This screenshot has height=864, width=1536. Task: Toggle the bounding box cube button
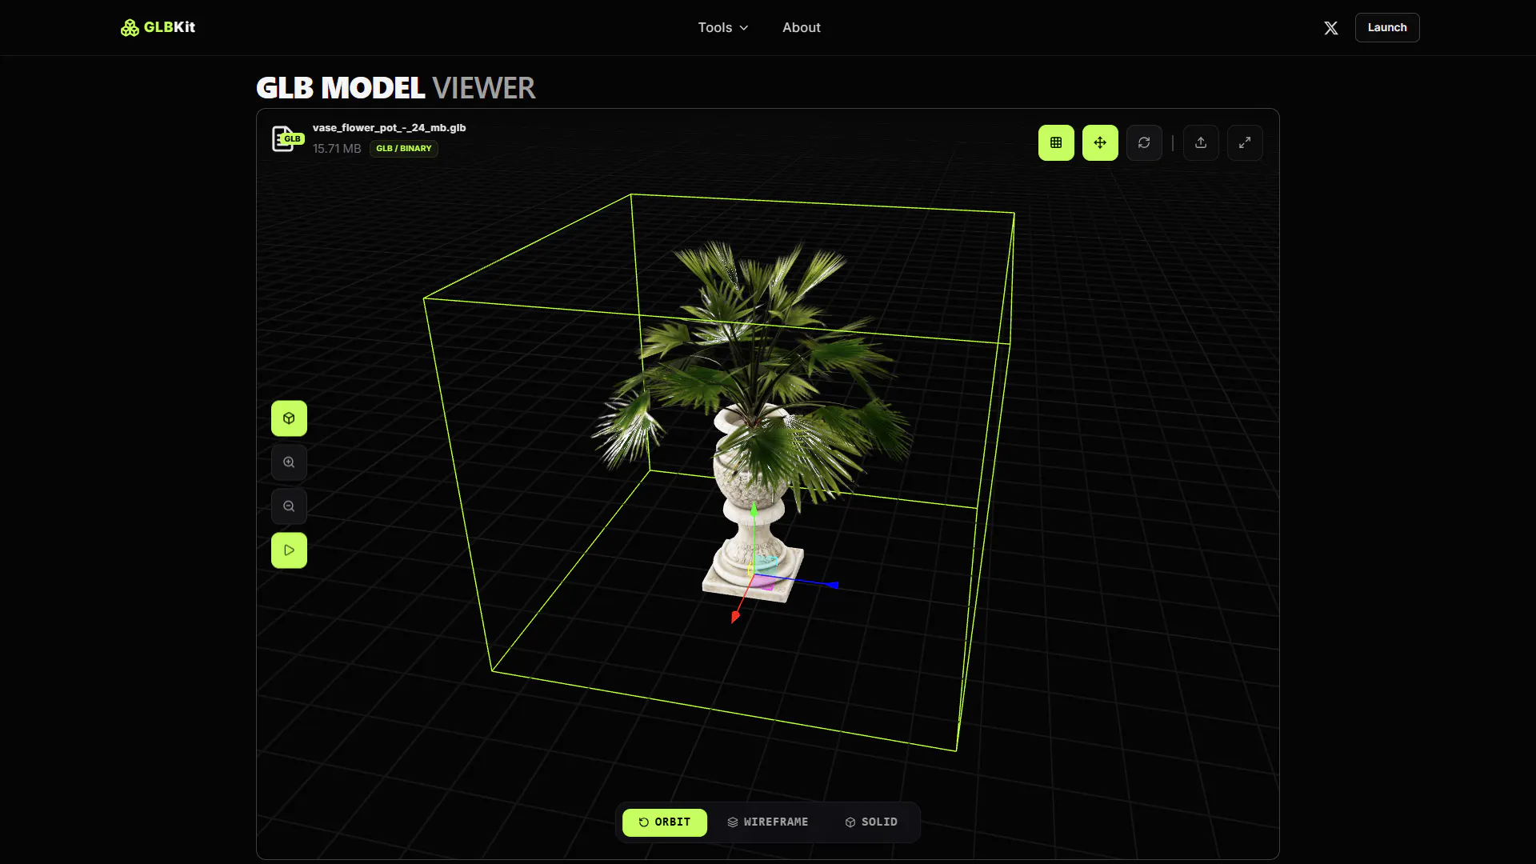[289, 418]
